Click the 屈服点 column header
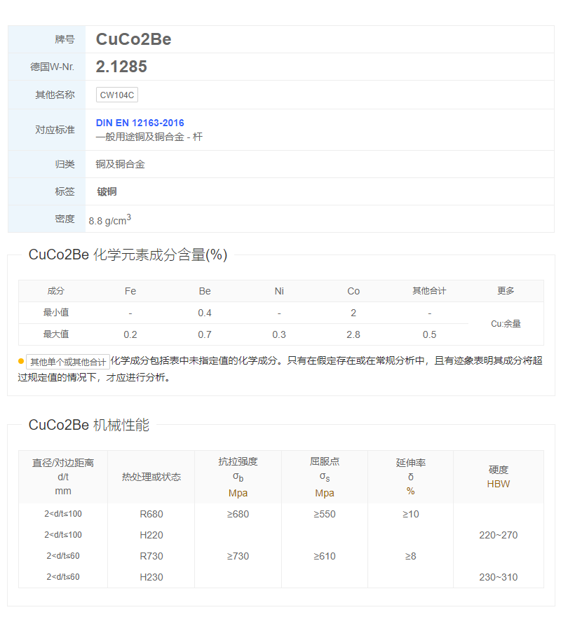 (x=325, y=477)
